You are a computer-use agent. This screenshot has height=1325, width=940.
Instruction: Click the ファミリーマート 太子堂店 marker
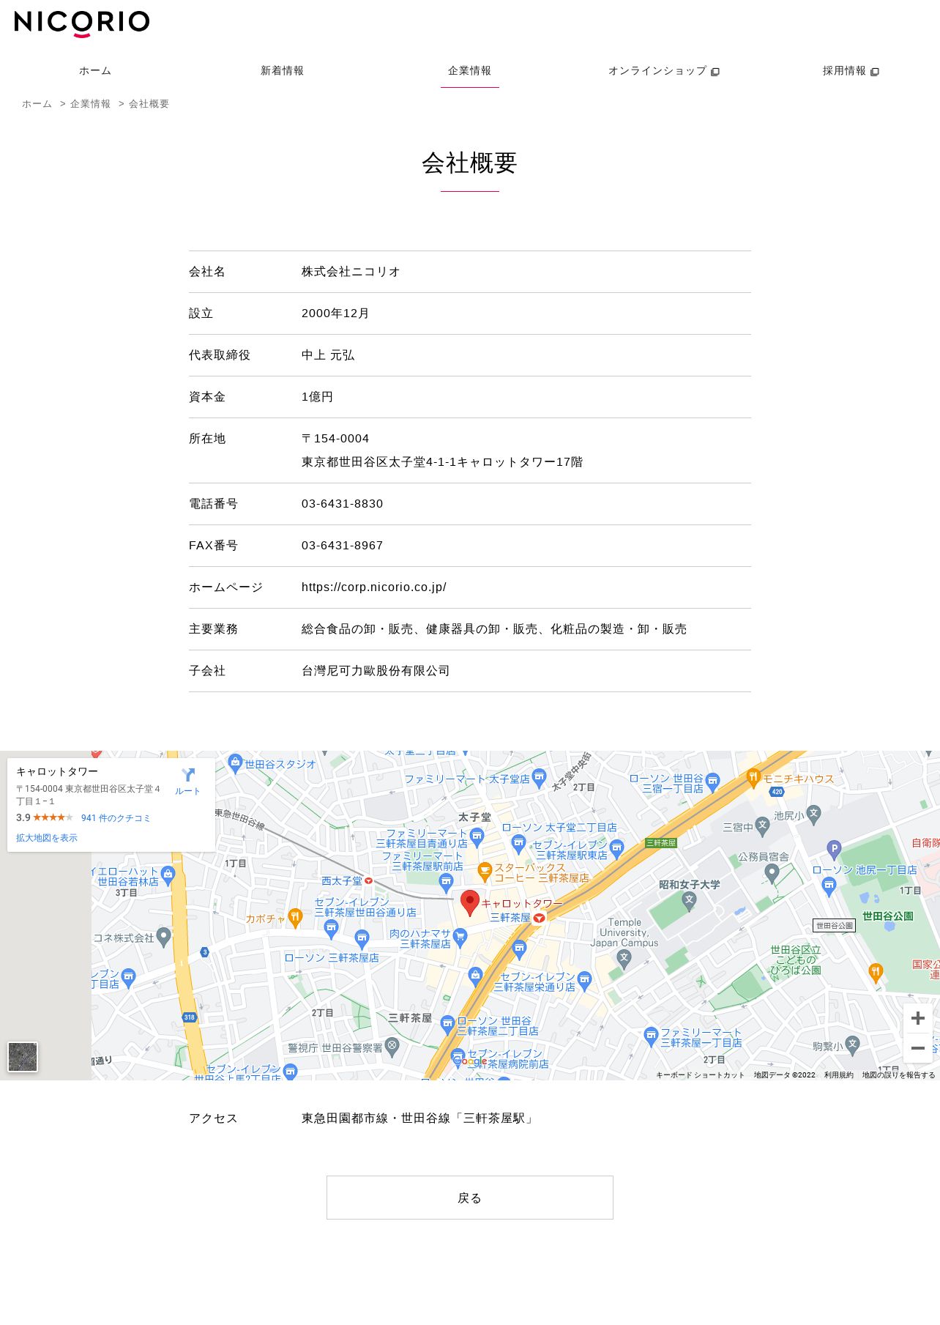pos(539,777)
